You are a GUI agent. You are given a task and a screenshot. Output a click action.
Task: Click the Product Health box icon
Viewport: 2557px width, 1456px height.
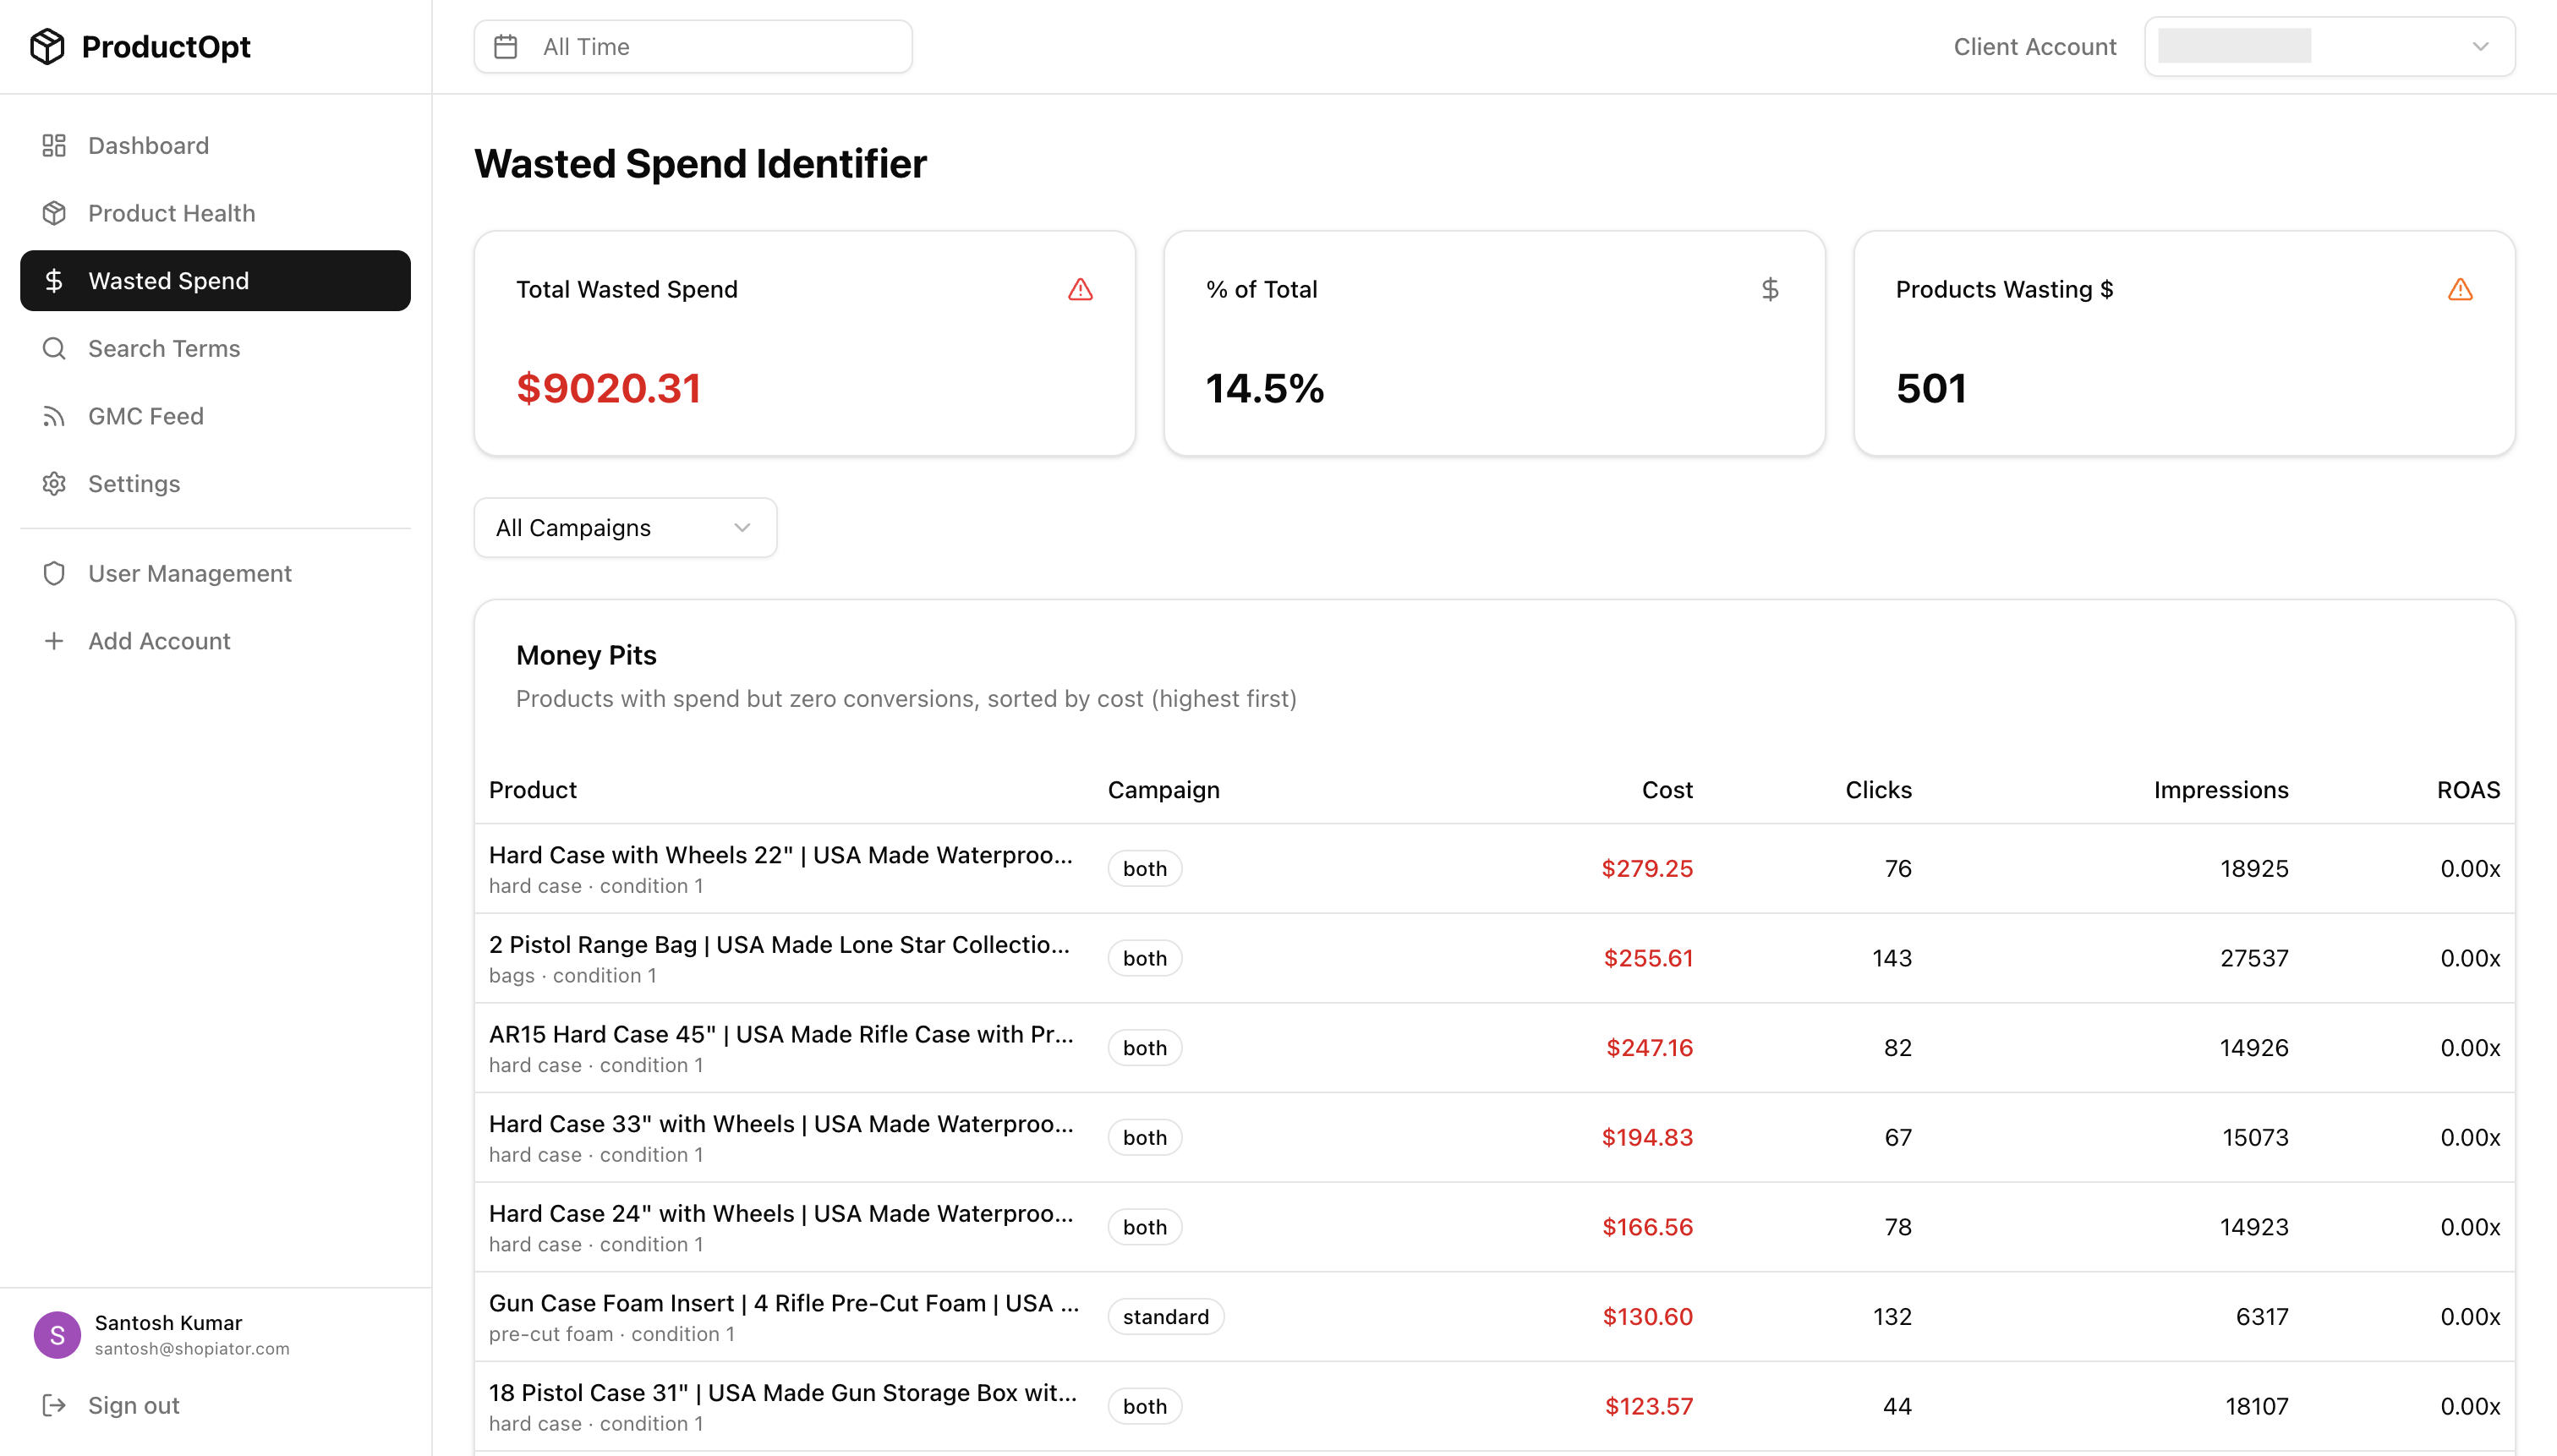point(54,213)
